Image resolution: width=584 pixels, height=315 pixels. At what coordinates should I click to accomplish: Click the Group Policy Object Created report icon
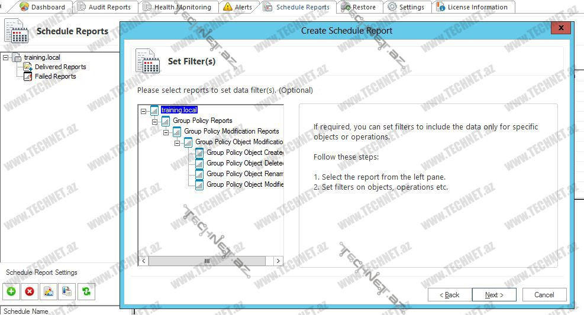pos(199,152)
